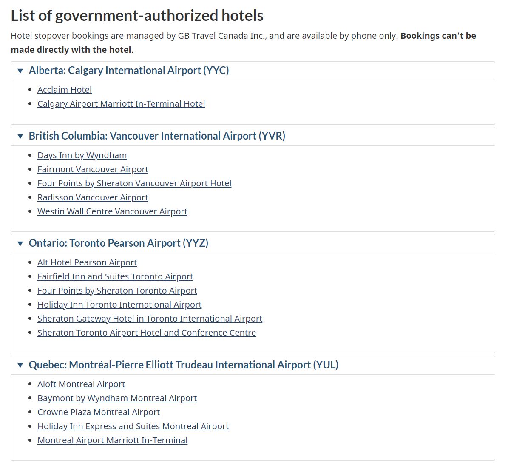Open Westin Wall Centre Vancouver Airport link
508x476 pixels.
pyautogui.click(x=112, y=211)
